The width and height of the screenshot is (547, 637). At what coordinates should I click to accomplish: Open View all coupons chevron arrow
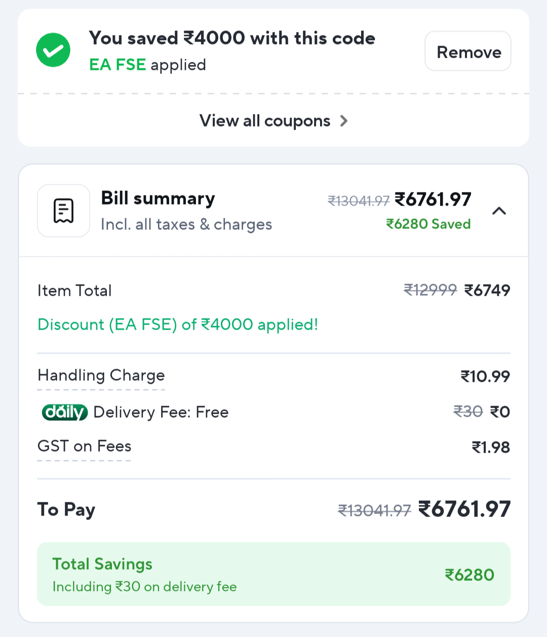click(x=344, y=121)
